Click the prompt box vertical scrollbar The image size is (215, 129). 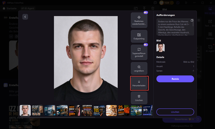click(x=193, y=24)
